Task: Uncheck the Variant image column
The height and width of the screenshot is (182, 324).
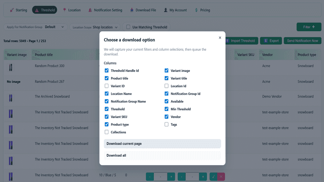Action: point(166,71)
